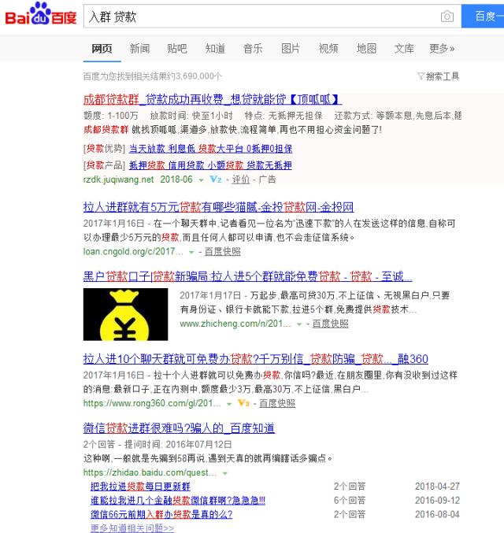504x533 pixels.
Task: Open the 文库 tab
Action: [404, 49]
